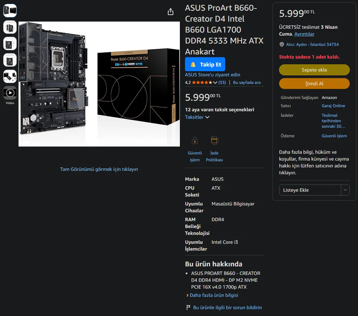Open Daha fazla ürün bilgisi link

tap(214, 295)
